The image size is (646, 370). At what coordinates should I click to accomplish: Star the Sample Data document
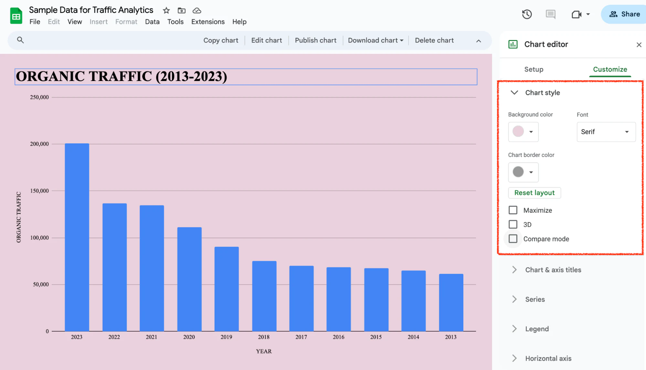pos(166,10)
